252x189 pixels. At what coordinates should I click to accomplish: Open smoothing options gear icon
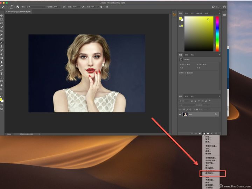pyautogui.click(x=101, y=7)
